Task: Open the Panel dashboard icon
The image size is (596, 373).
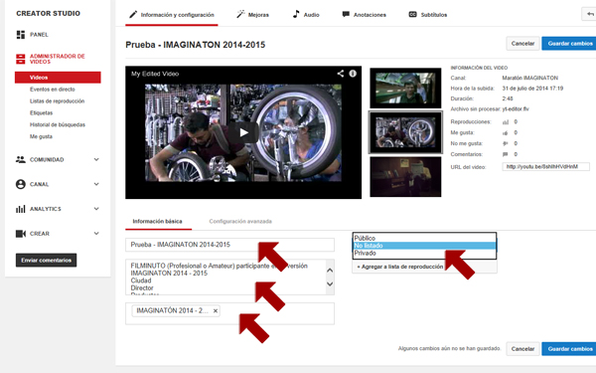Action: [x=21, y=35]
